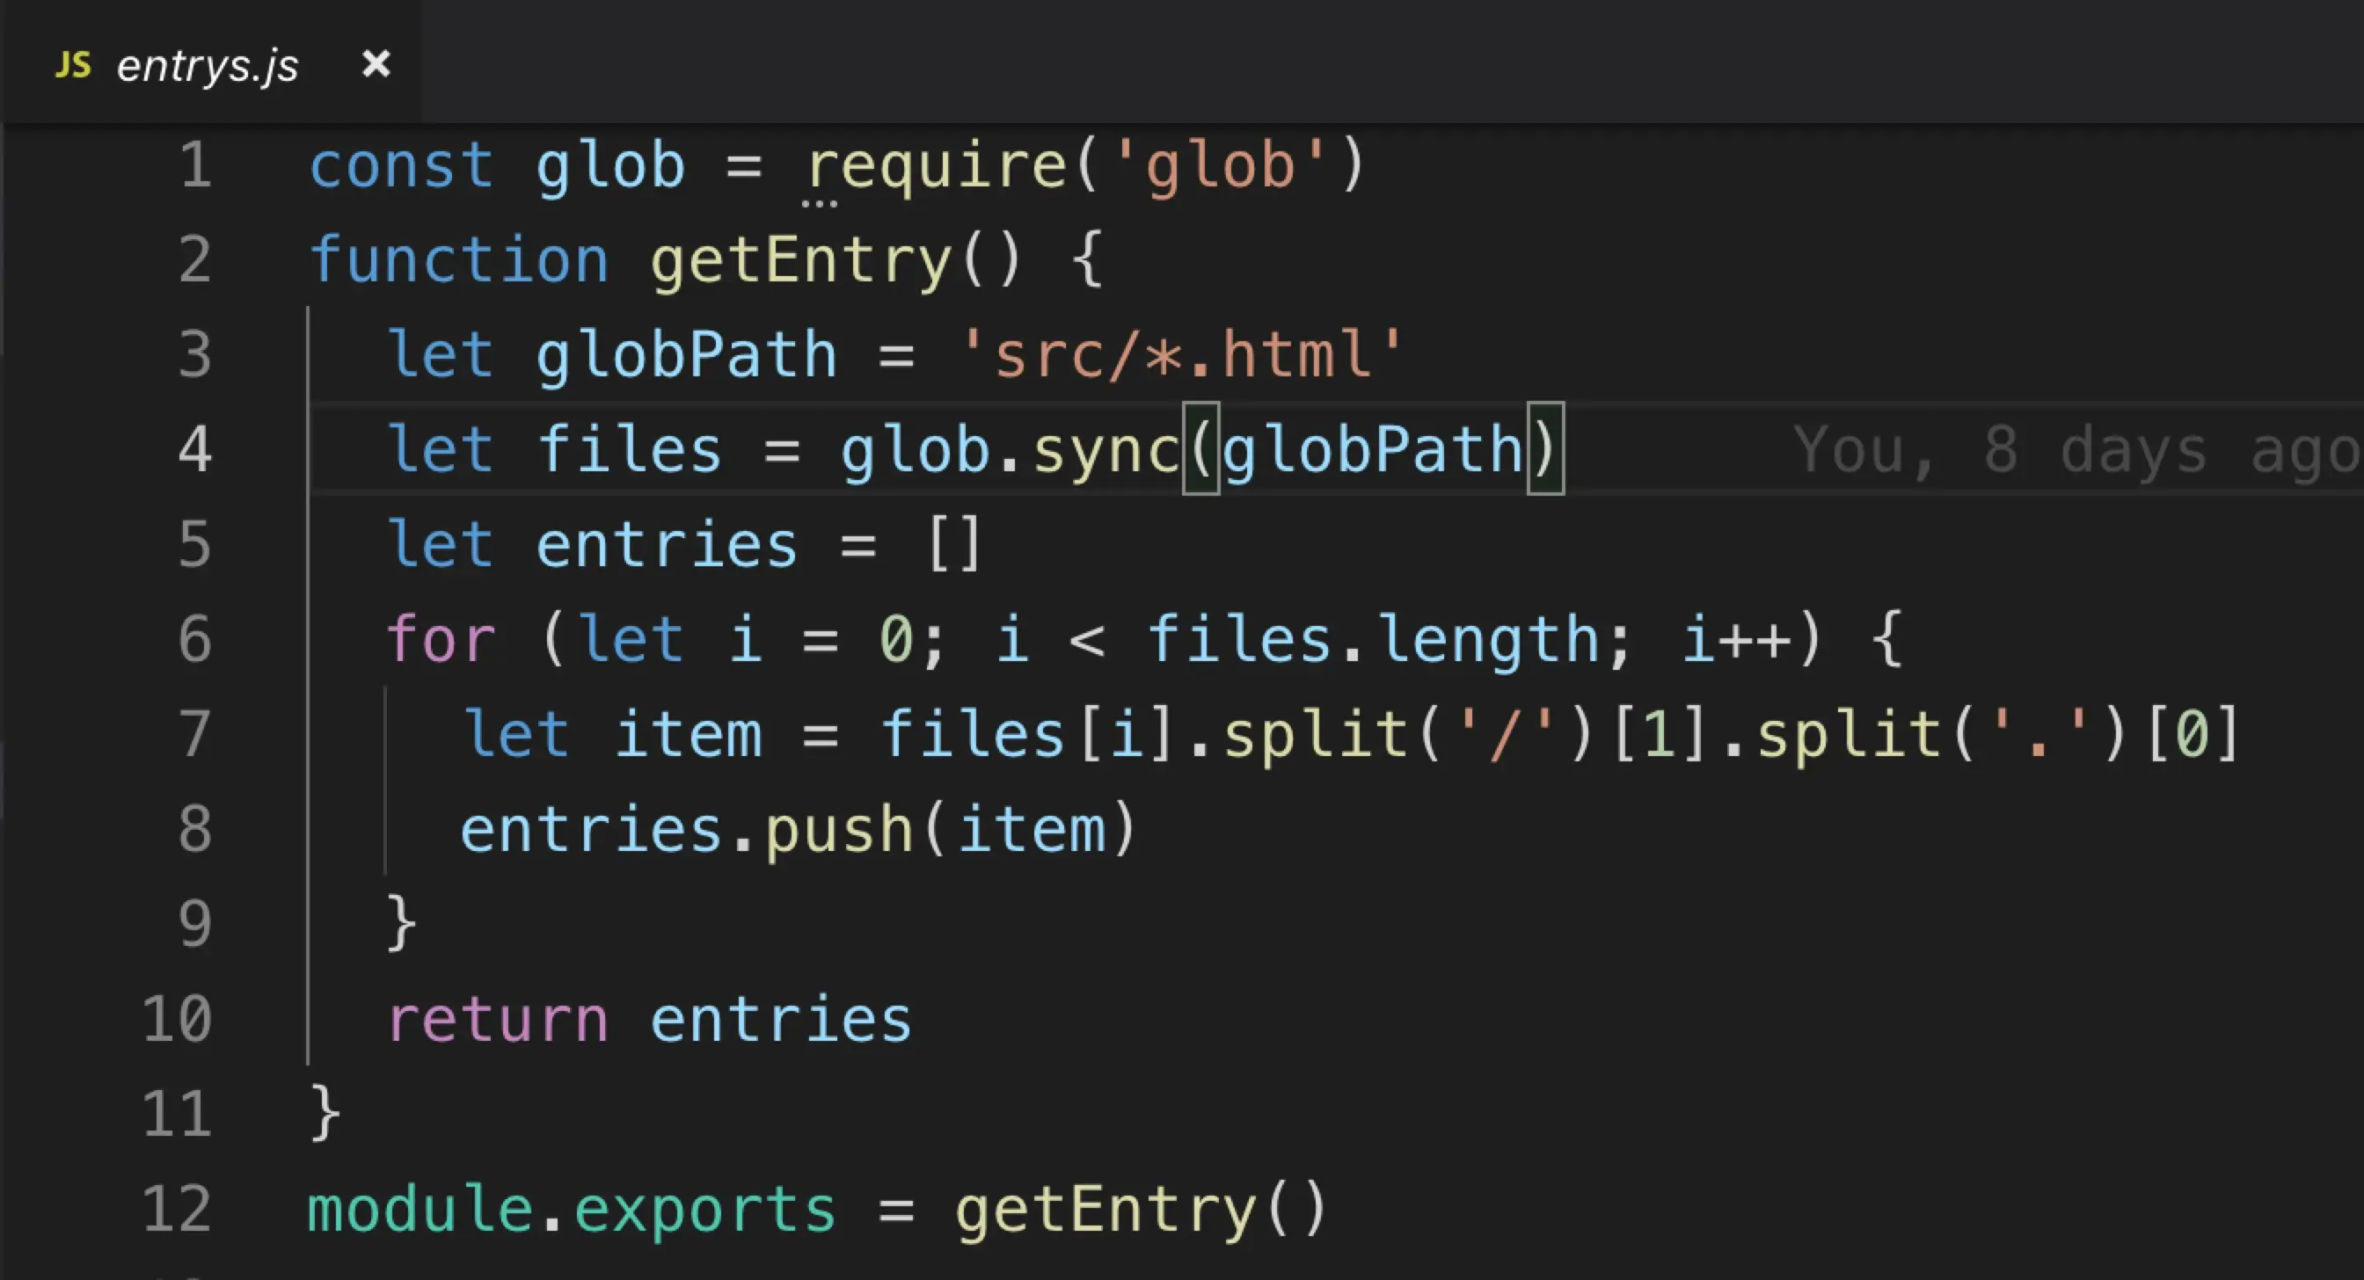Click the 'You, 8 days ago' blame annotation
Image resolution: width=2364 pixels, height=1280 pixels.
(x=2076, y=450)
